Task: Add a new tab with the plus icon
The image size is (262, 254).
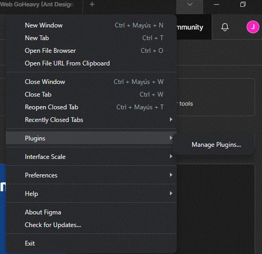Action: coord(92,4)
